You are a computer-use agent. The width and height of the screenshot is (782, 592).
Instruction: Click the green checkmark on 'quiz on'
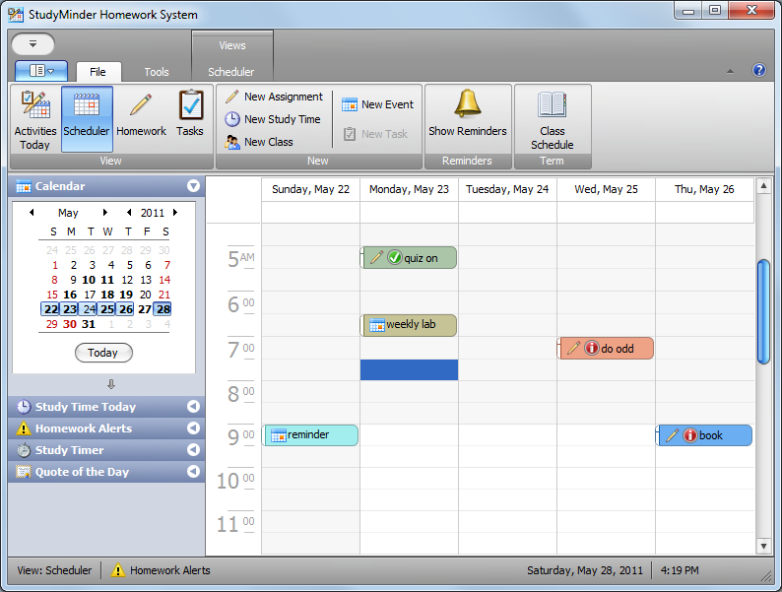[395, 257]
